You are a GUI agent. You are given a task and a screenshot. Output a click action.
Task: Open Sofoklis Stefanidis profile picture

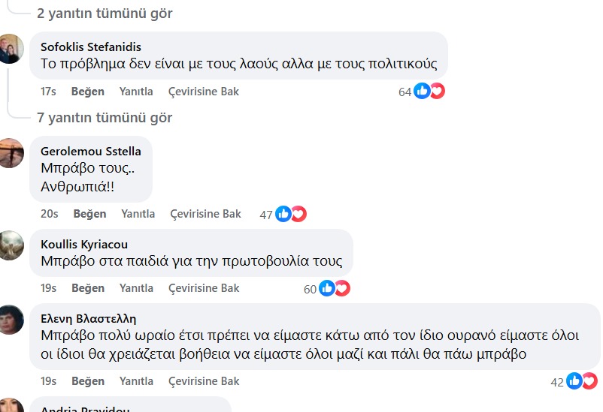[11, 49]
